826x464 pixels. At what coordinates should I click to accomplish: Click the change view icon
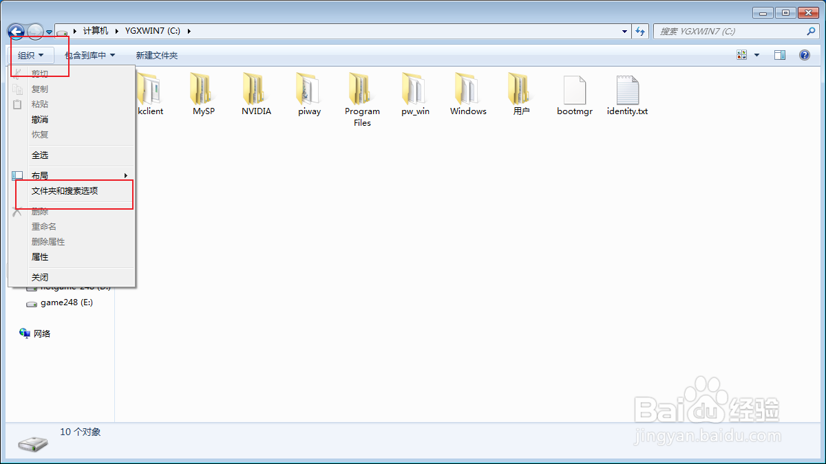coord(742,55)
